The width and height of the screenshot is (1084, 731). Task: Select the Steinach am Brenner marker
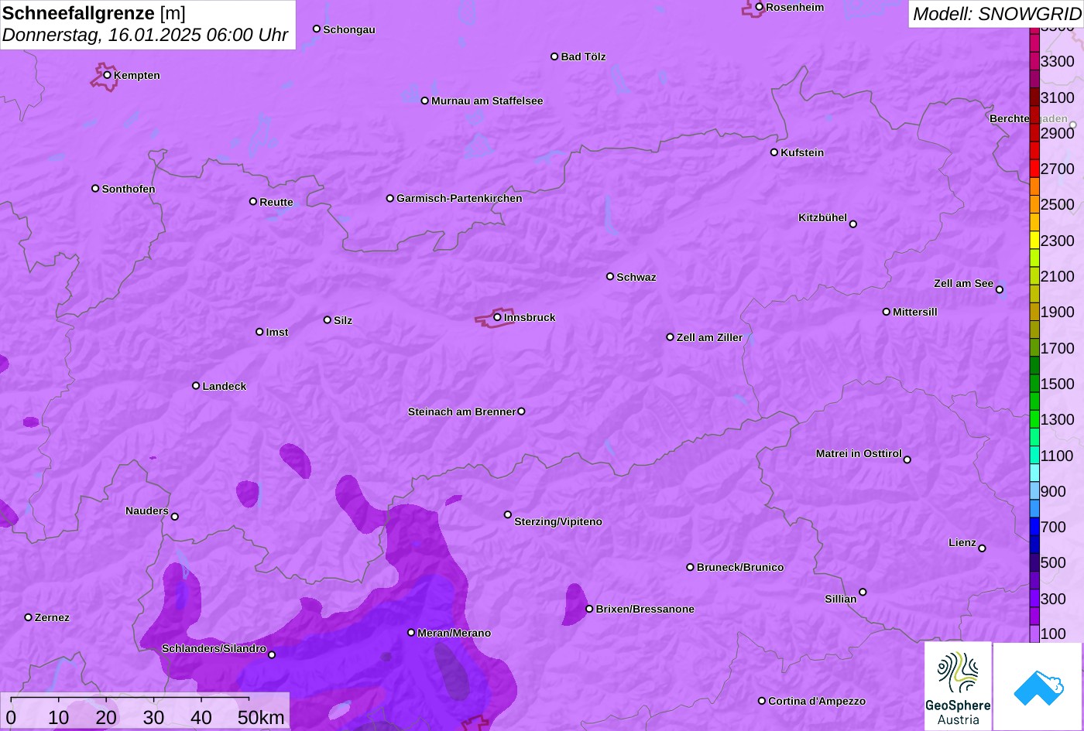521,412
